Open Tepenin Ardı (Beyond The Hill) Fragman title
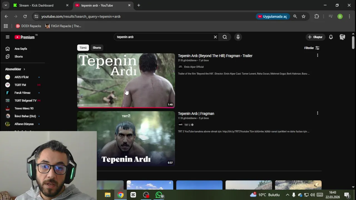 pos(215,56)
